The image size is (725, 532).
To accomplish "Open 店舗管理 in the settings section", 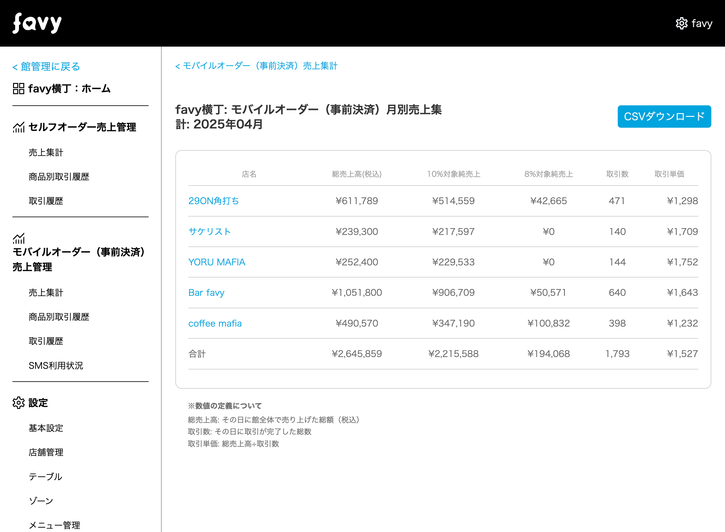I will [x=46, y=452].
